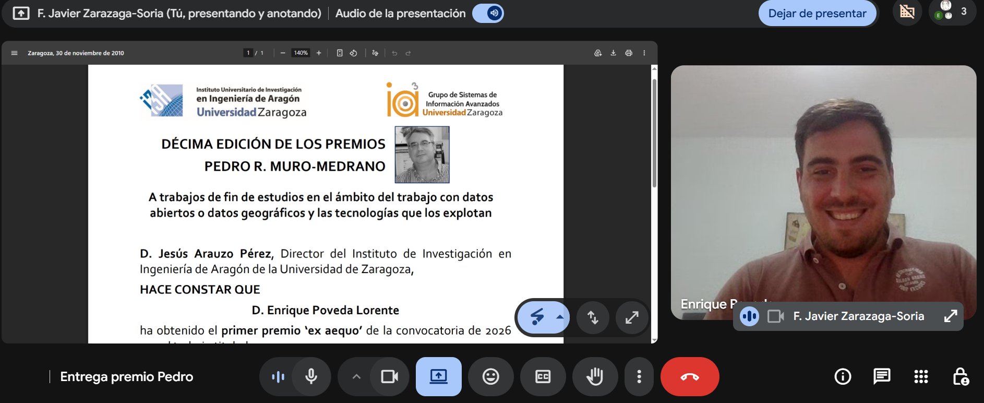This screenshot has width=984, height=403.
Task: Toggle closed captions
Action: [x=543, y=376]
